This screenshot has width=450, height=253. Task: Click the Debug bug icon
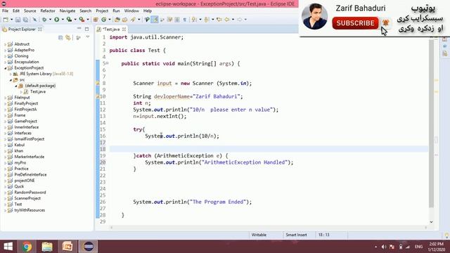point(44,20)
